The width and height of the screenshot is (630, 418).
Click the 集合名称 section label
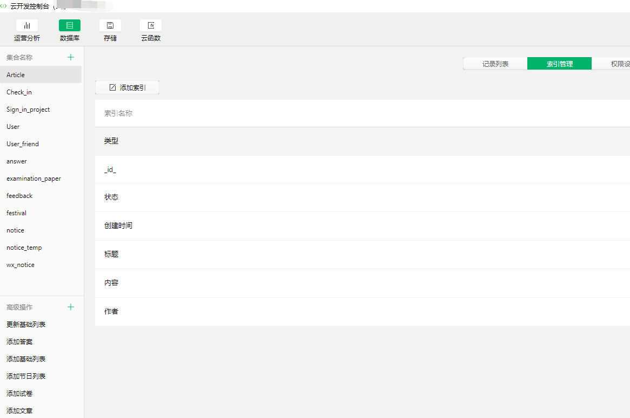coord(19,57)
